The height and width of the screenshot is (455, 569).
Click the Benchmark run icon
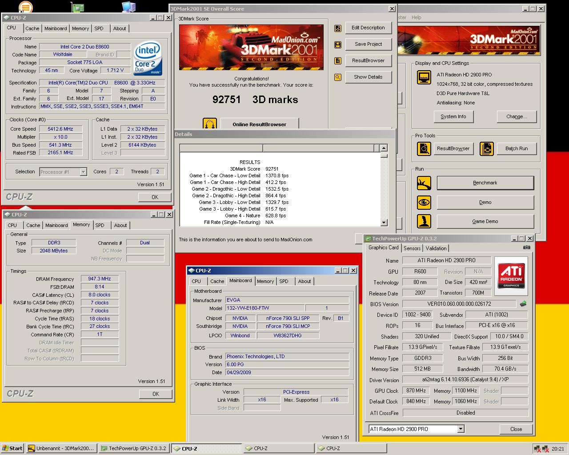[424, 183]
